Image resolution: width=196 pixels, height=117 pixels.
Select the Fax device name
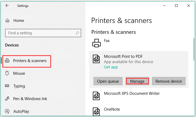tap(107, 41)
